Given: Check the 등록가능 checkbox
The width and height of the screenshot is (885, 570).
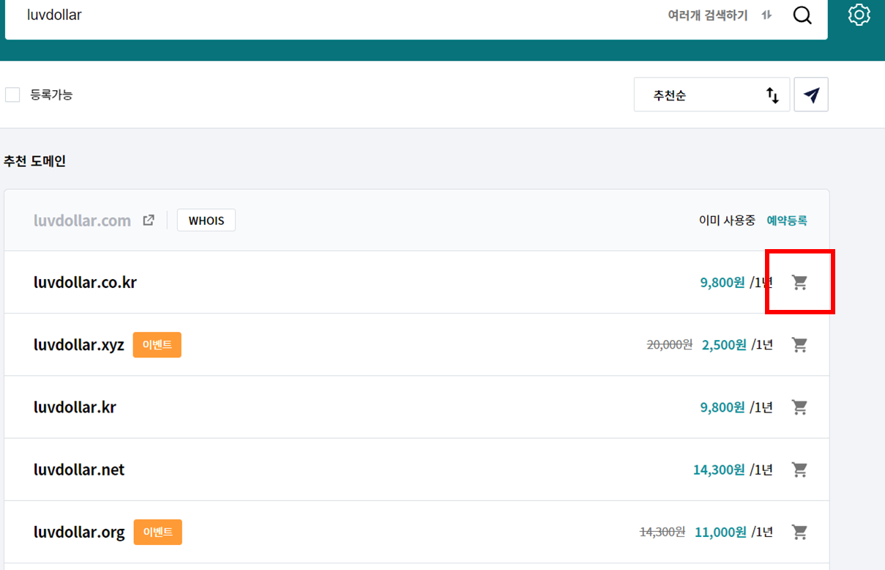Looking at the screenshot, I should tap(12, 95).
